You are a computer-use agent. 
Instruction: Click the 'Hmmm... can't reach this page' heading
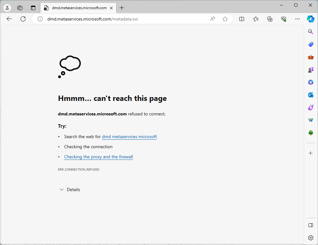click(112, 98)
